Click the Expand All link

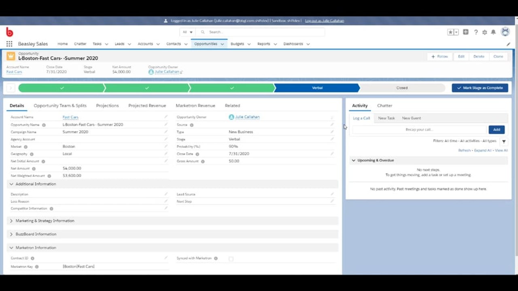[x=483, y=150]
